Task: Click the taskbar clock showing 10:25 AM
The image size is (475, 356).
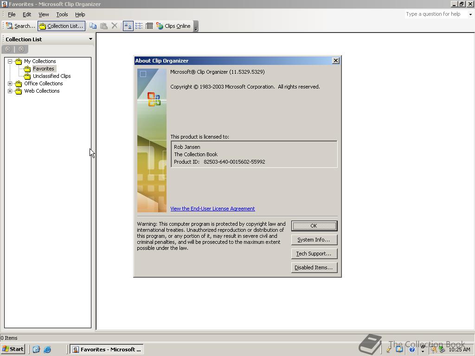Action: pyautogui.click(x=459, y=350)
